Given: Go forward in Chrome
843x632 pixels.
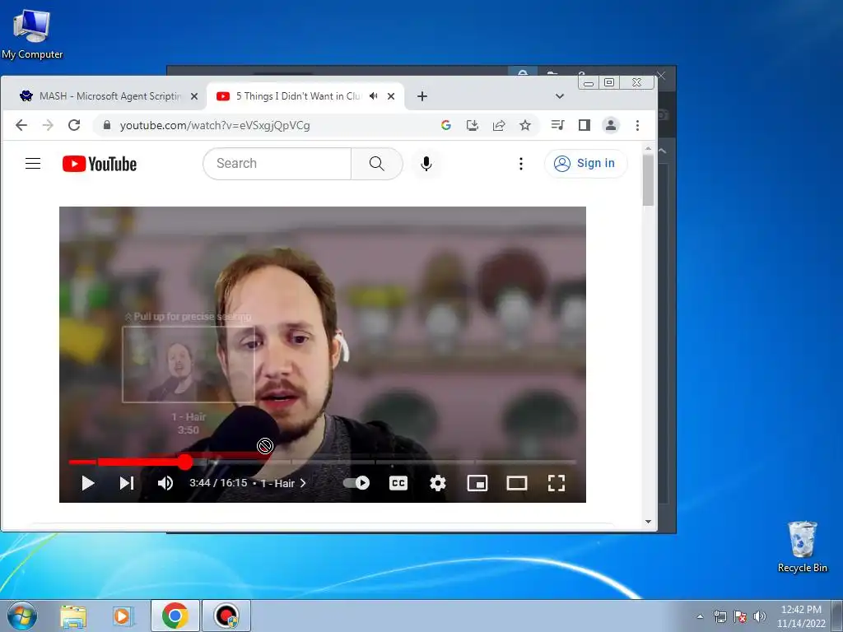Looking at the screenshot, I should [48, 125].
